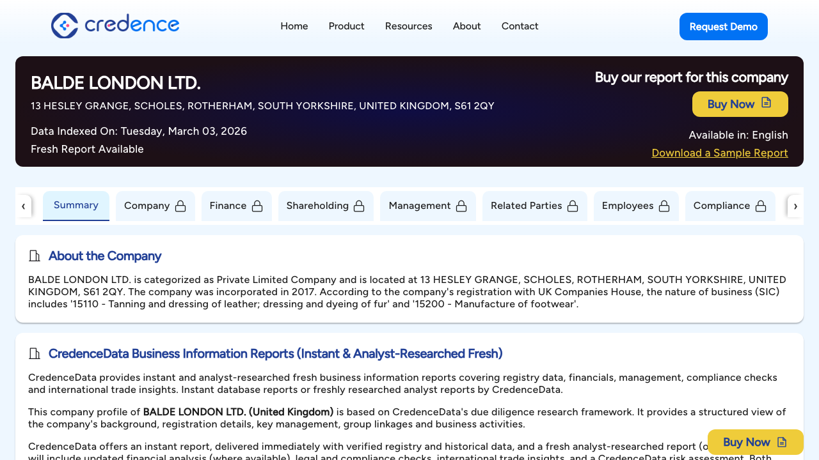Select the Summary tab
819x460 pixels.
[x=76, y=205]
